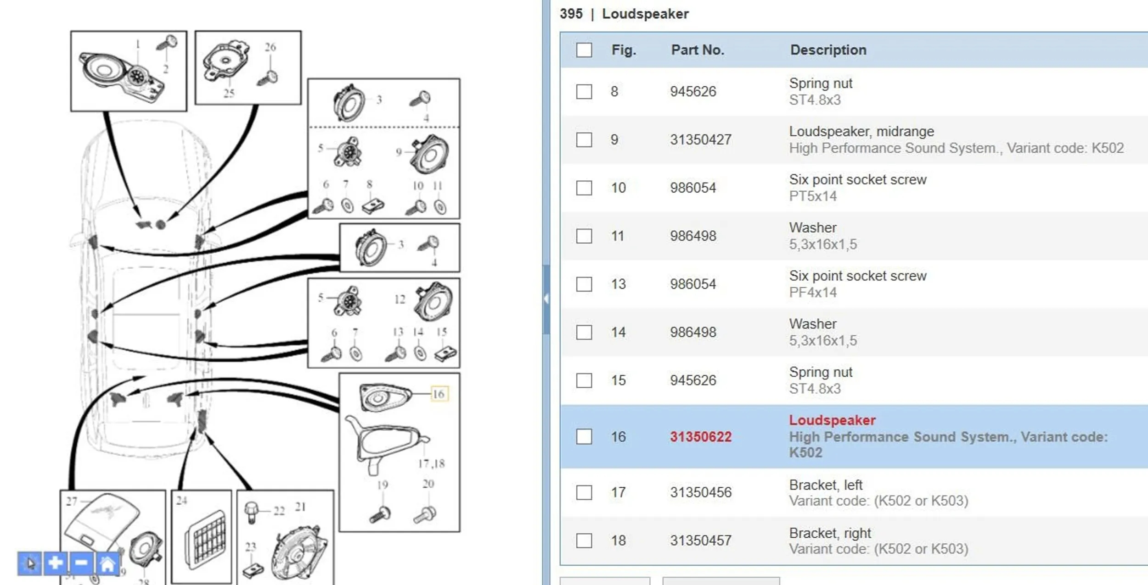Collapse the diagram pane with divider arrow

pos(546,299)
